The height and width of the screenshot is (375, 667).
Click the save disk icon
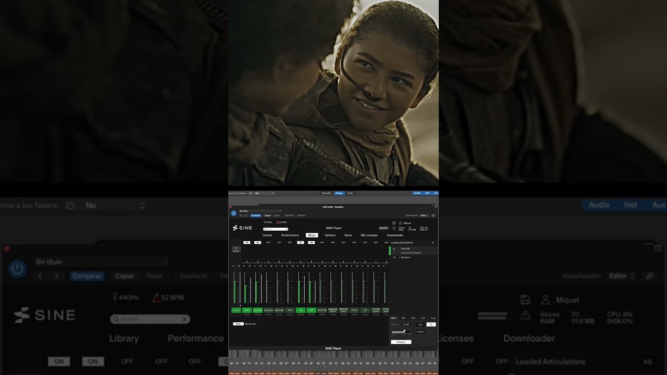click(394, 223)
